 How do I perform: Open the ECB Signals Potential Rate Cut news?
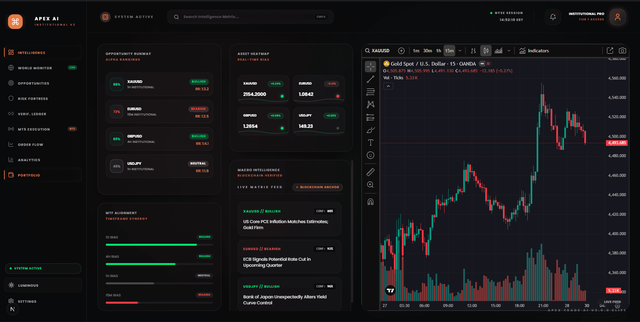(289, 257)
